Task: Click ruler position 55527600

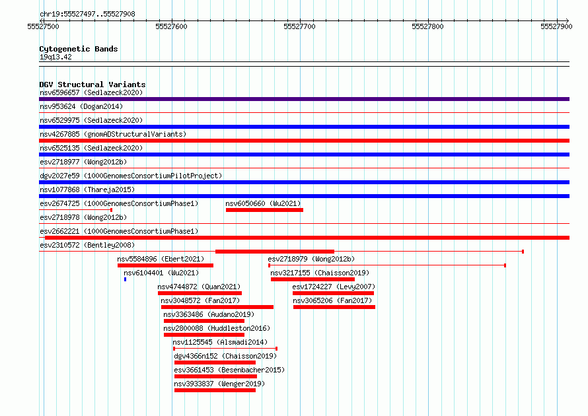Action: 171,26
